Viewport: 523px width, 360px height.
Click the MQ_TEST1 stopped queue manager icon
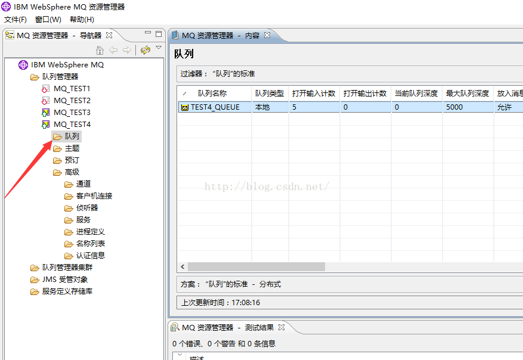[x=46, y=89]
